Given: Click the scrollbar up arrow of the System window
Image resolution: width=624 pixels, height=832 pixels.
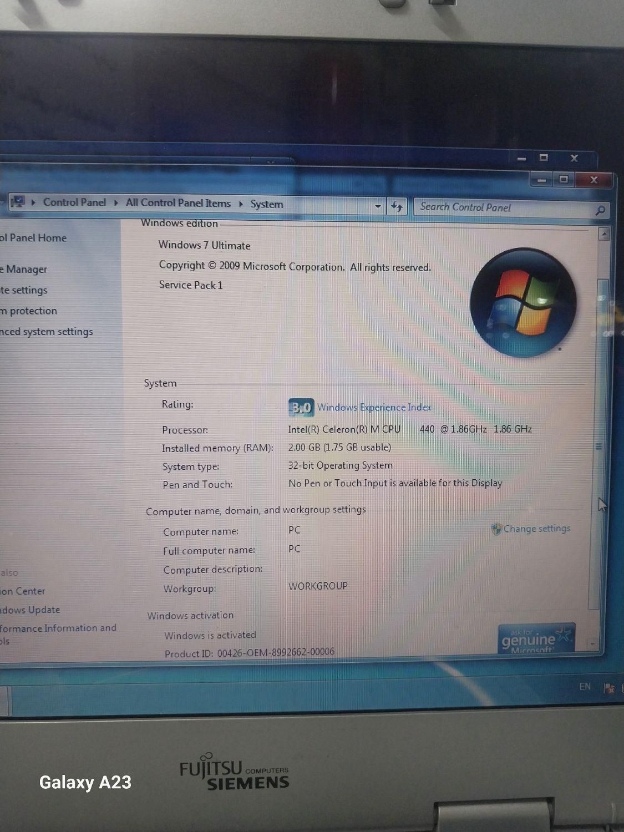Looking at the screenshot, I should (x=603, y=235).
